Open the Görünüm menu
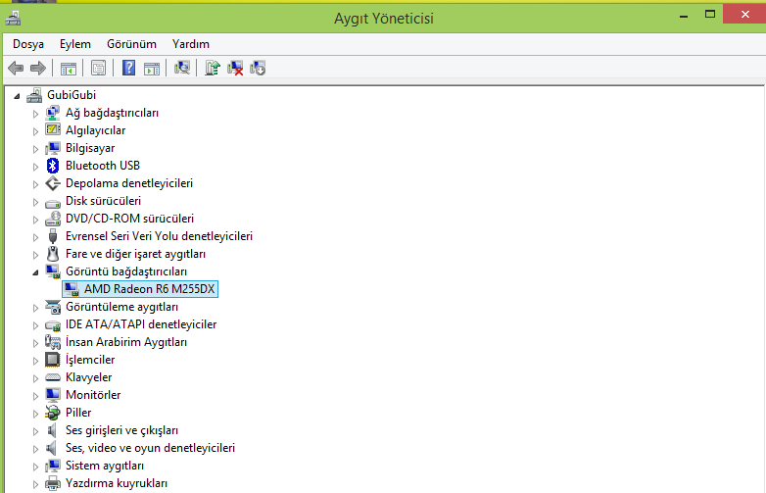Viewport: 766px width, 493px height. pos(132,44)
